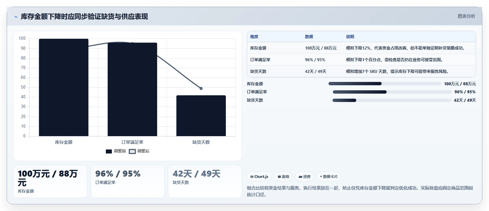Click the 订单满足率 cell in the table
This screenshot has width=489, height=211.
260,60
